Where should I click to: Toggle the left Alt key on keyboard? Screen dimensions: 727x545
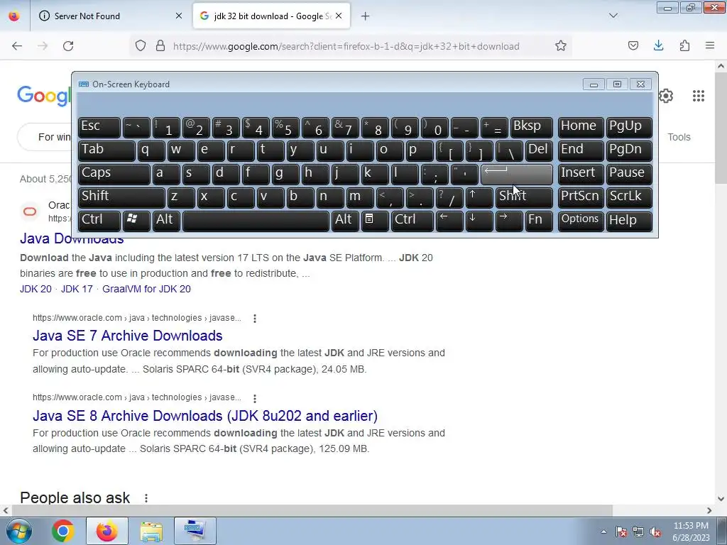coord(166,221)
